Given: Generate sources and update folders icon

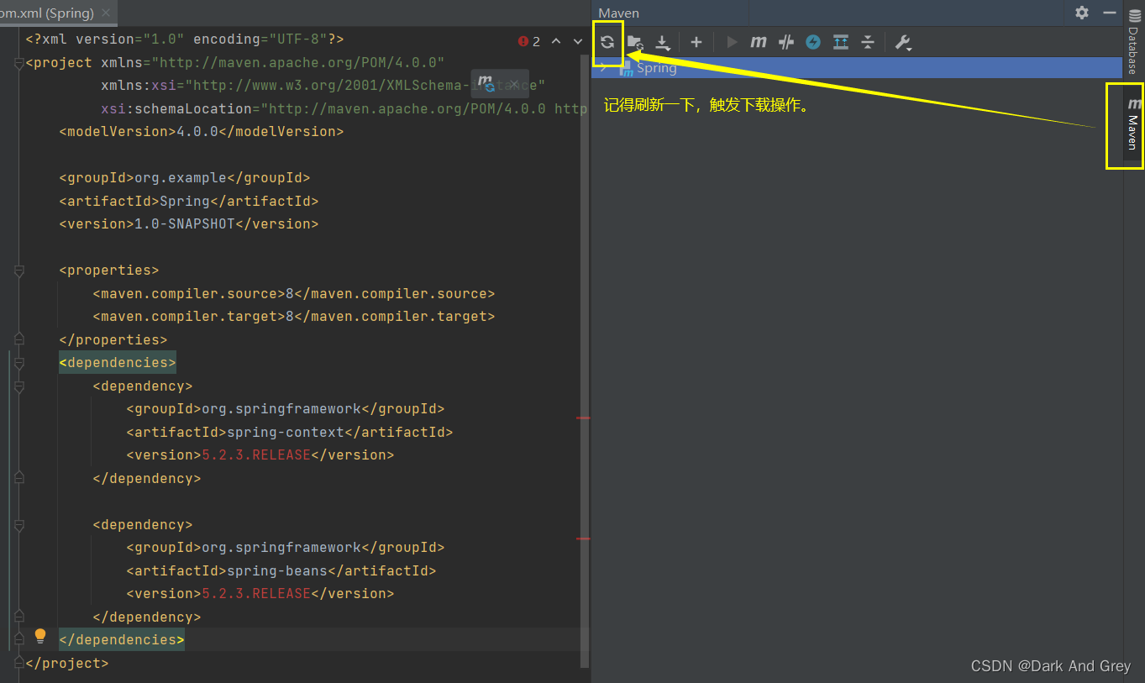Looking at the screenshot, I should [635, 42].
